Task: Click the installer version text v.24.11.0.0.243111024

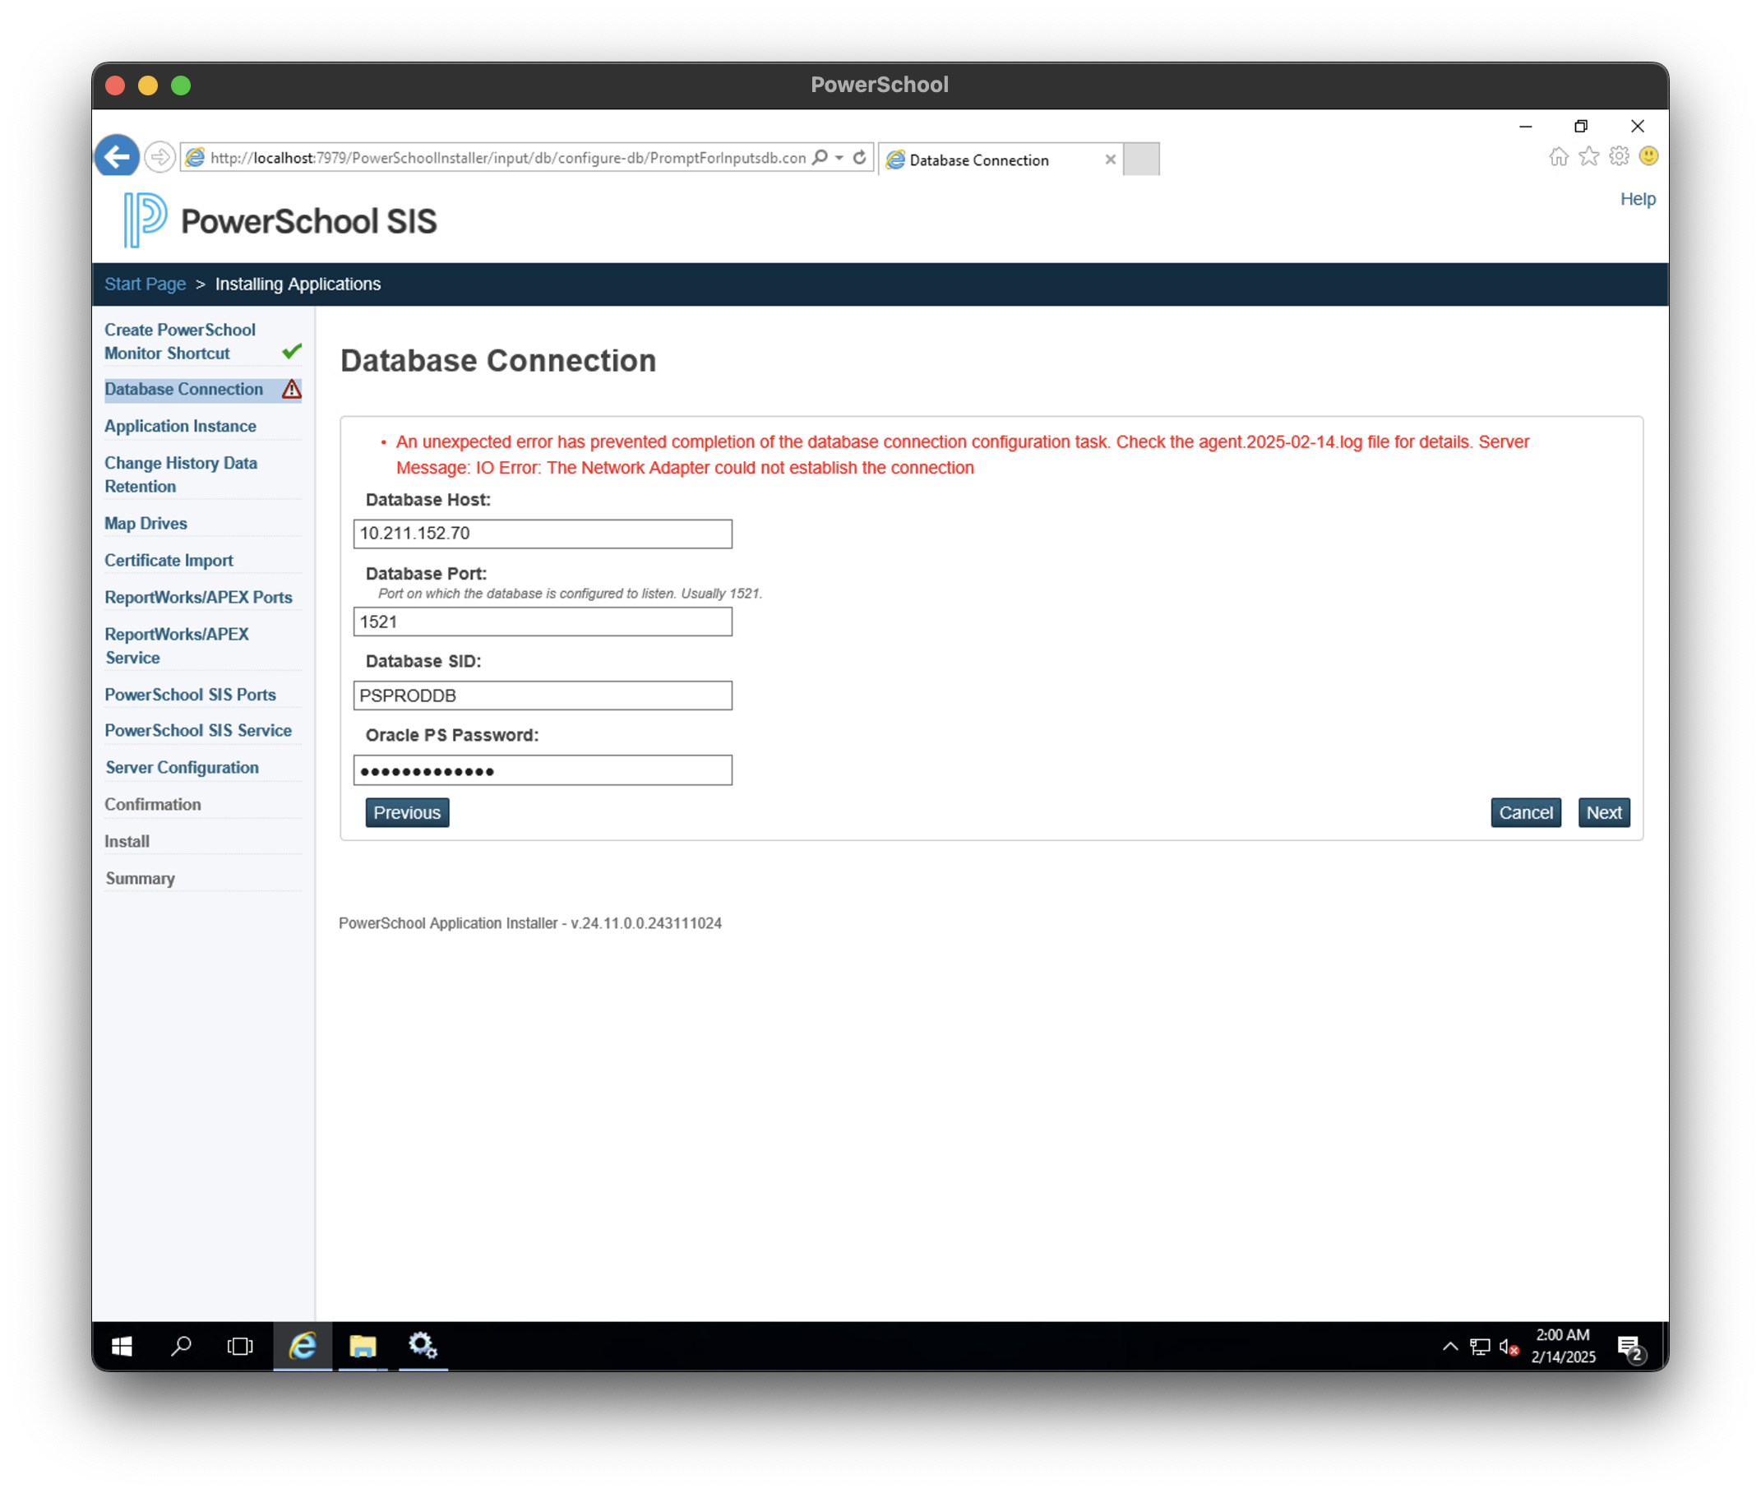Action: pyautogui.click(x=645, y=923)
